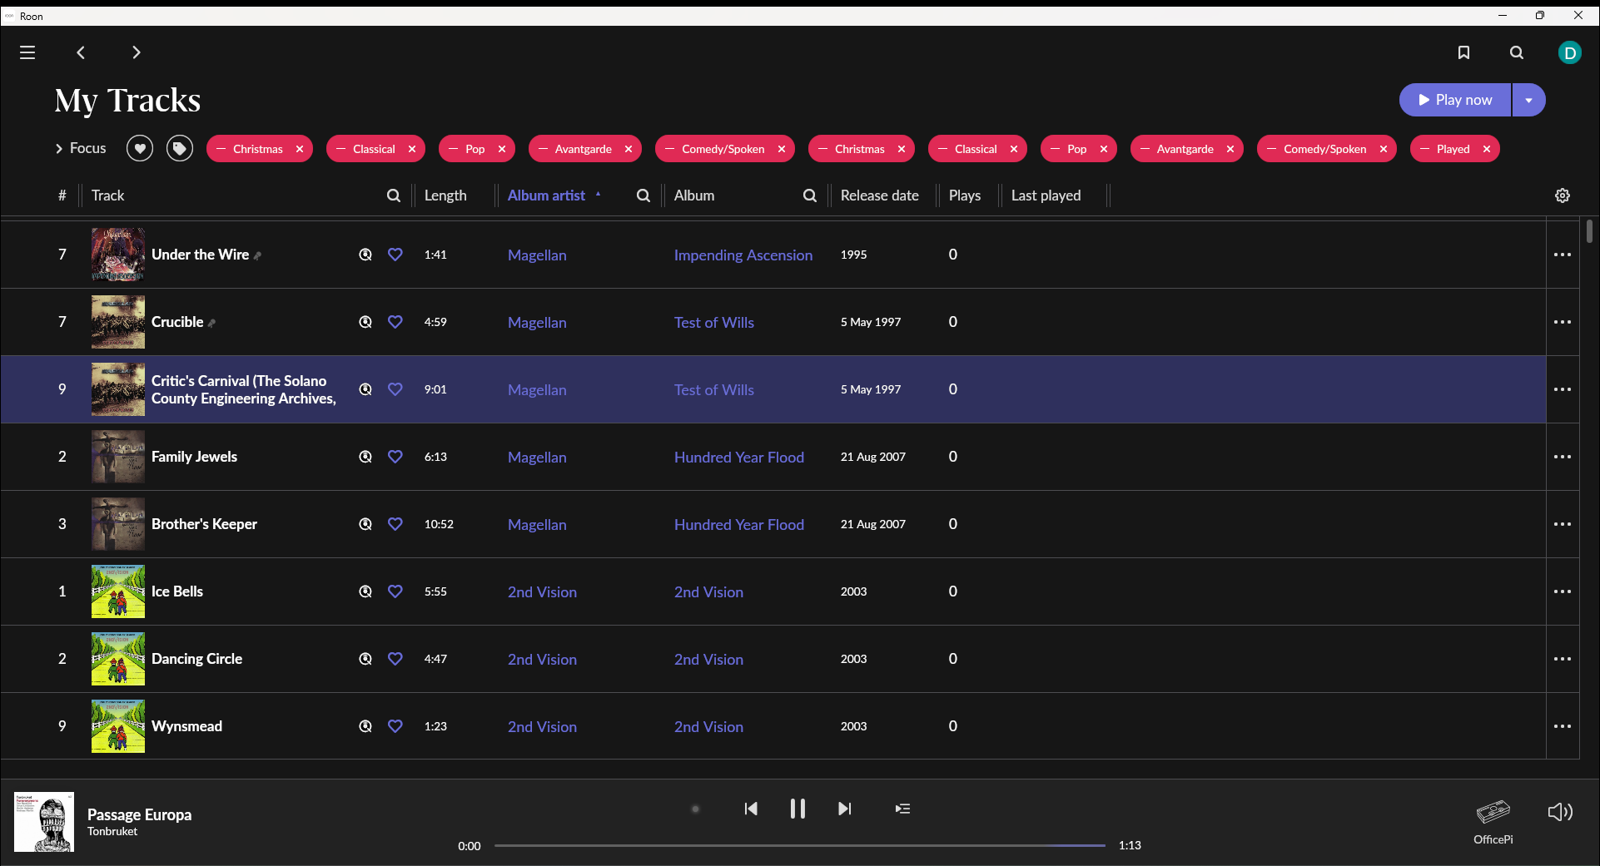Expand the Focus filter panel
The height and width of the screenshot is (866, 1600).
[81, 148]
